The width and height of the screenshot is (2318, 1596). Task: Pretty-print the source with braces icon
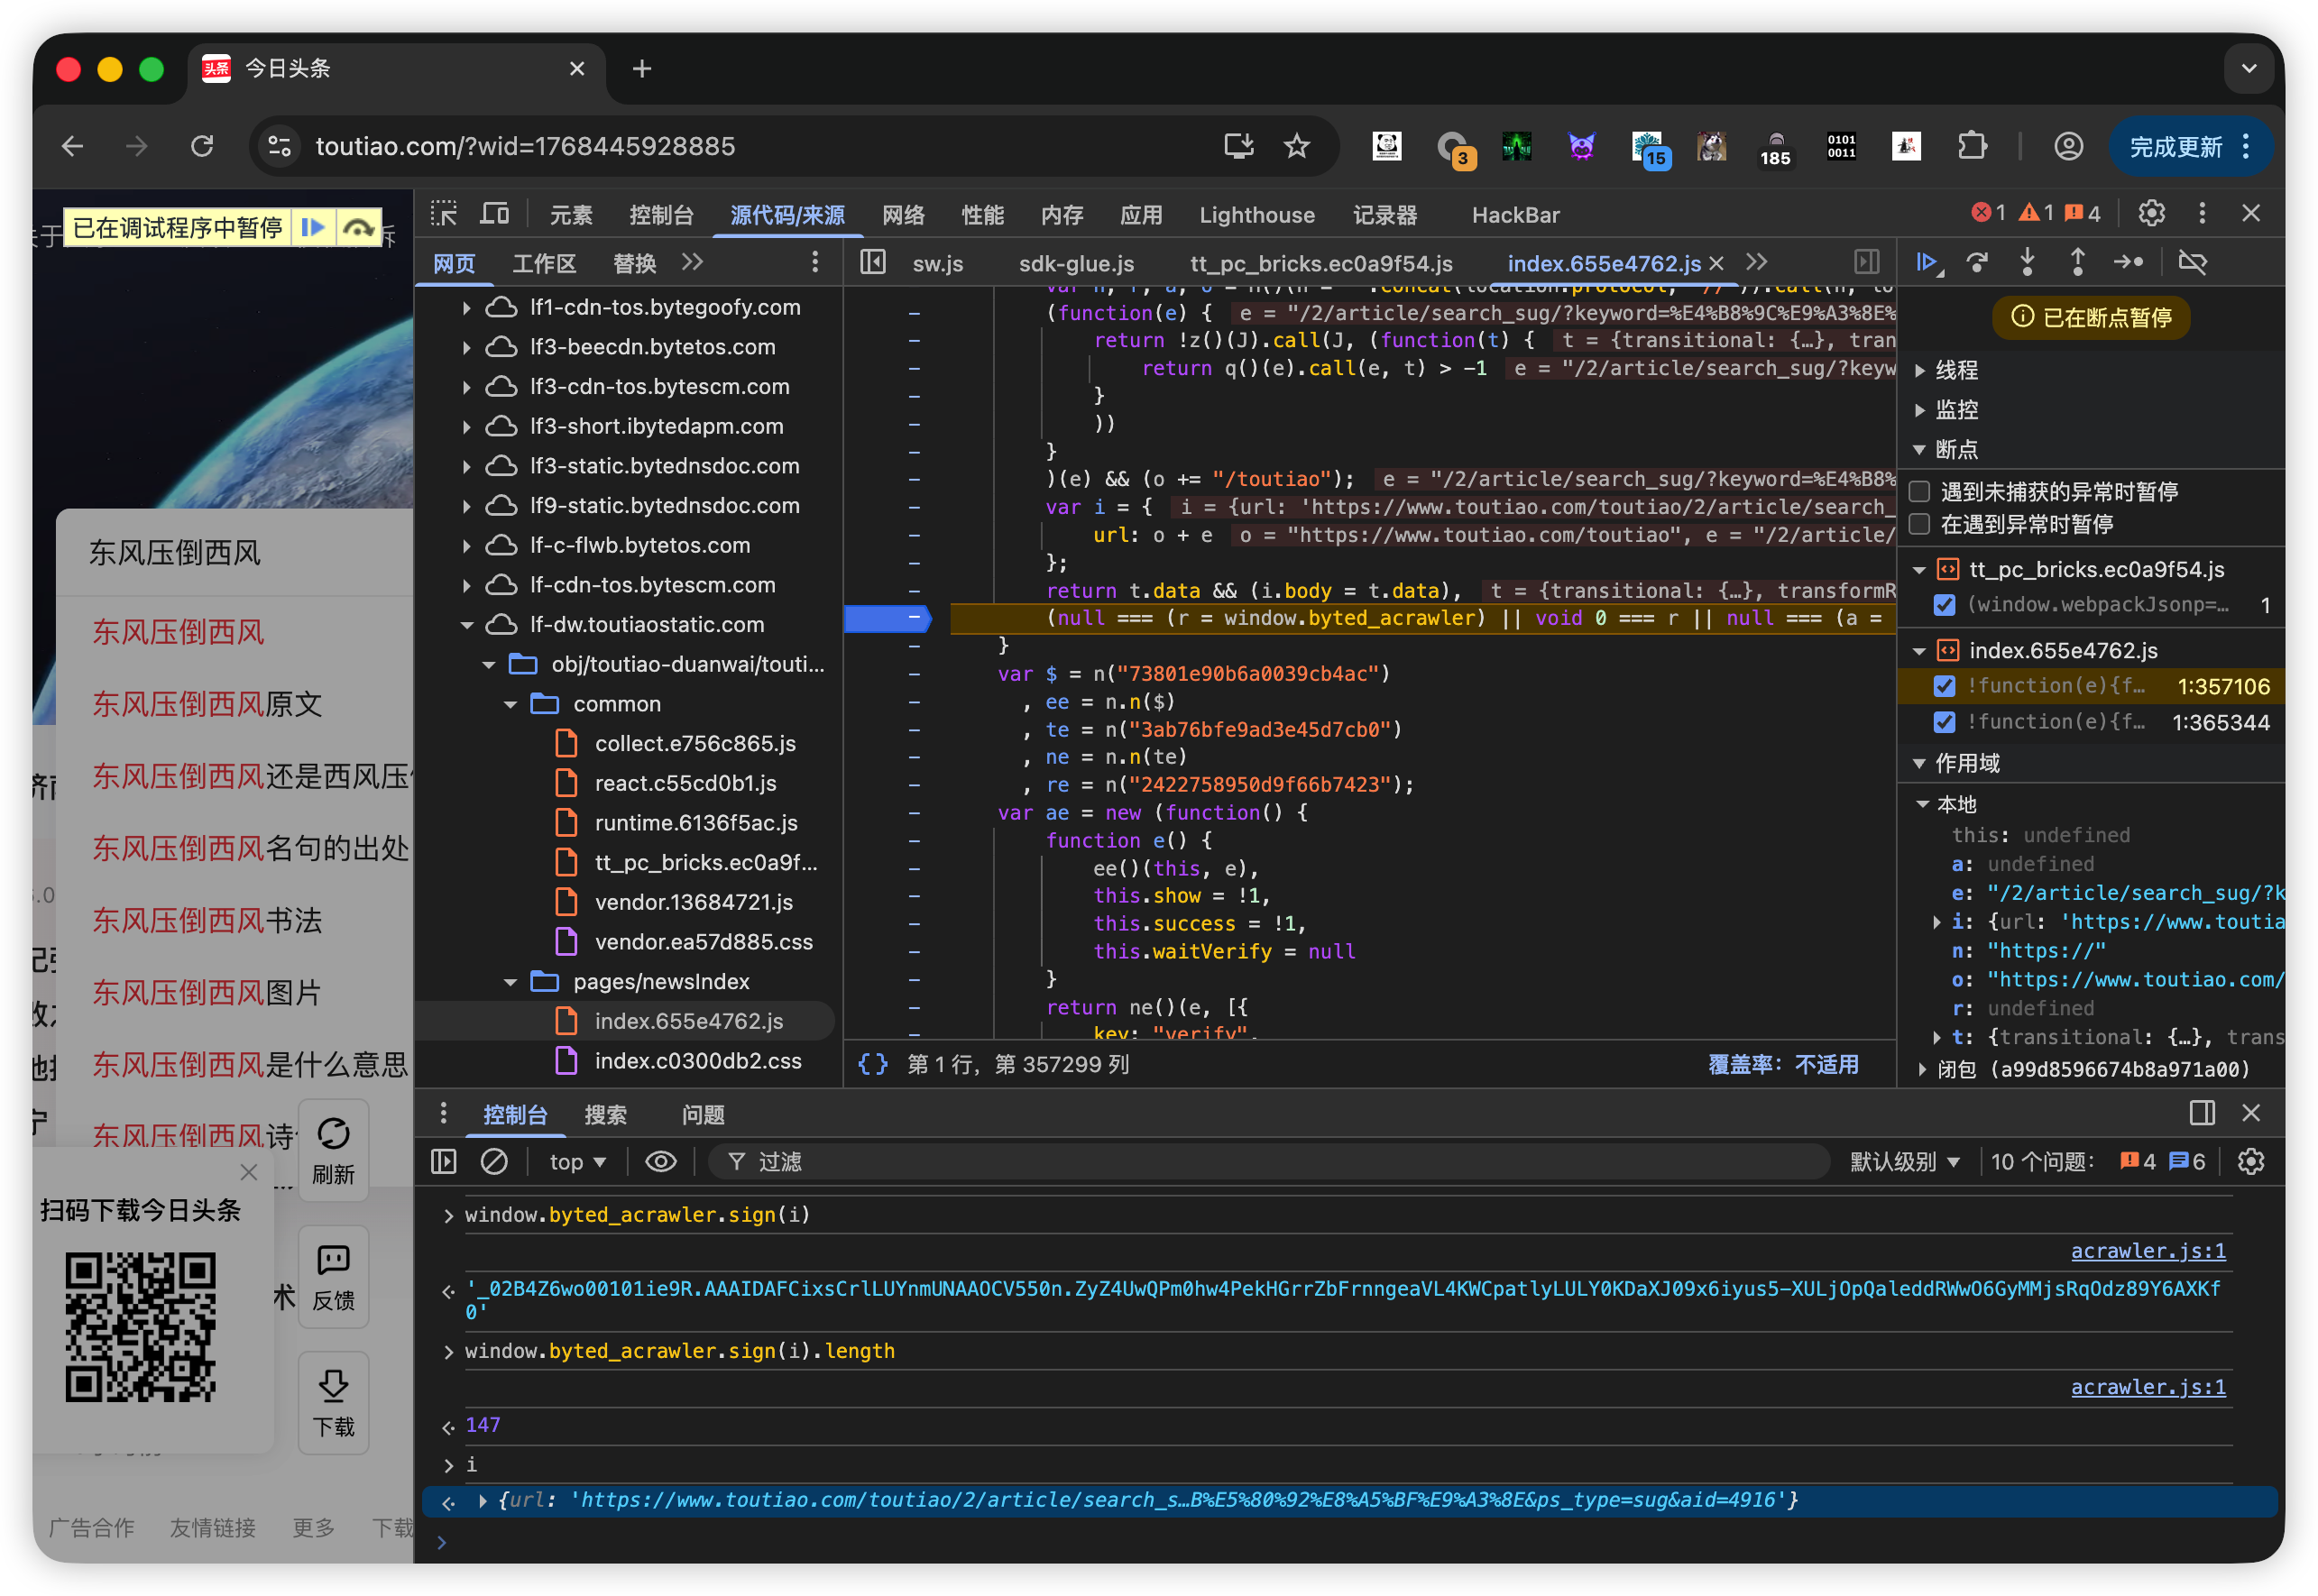pos(872,1064)
